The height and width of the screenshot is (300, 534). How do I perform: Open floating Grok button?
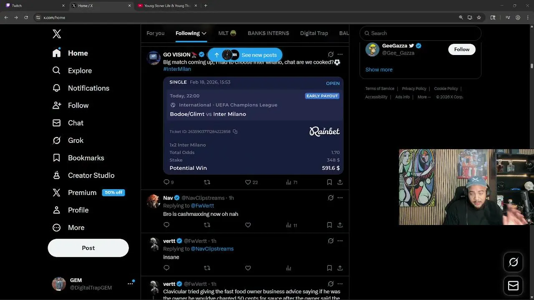513,262
